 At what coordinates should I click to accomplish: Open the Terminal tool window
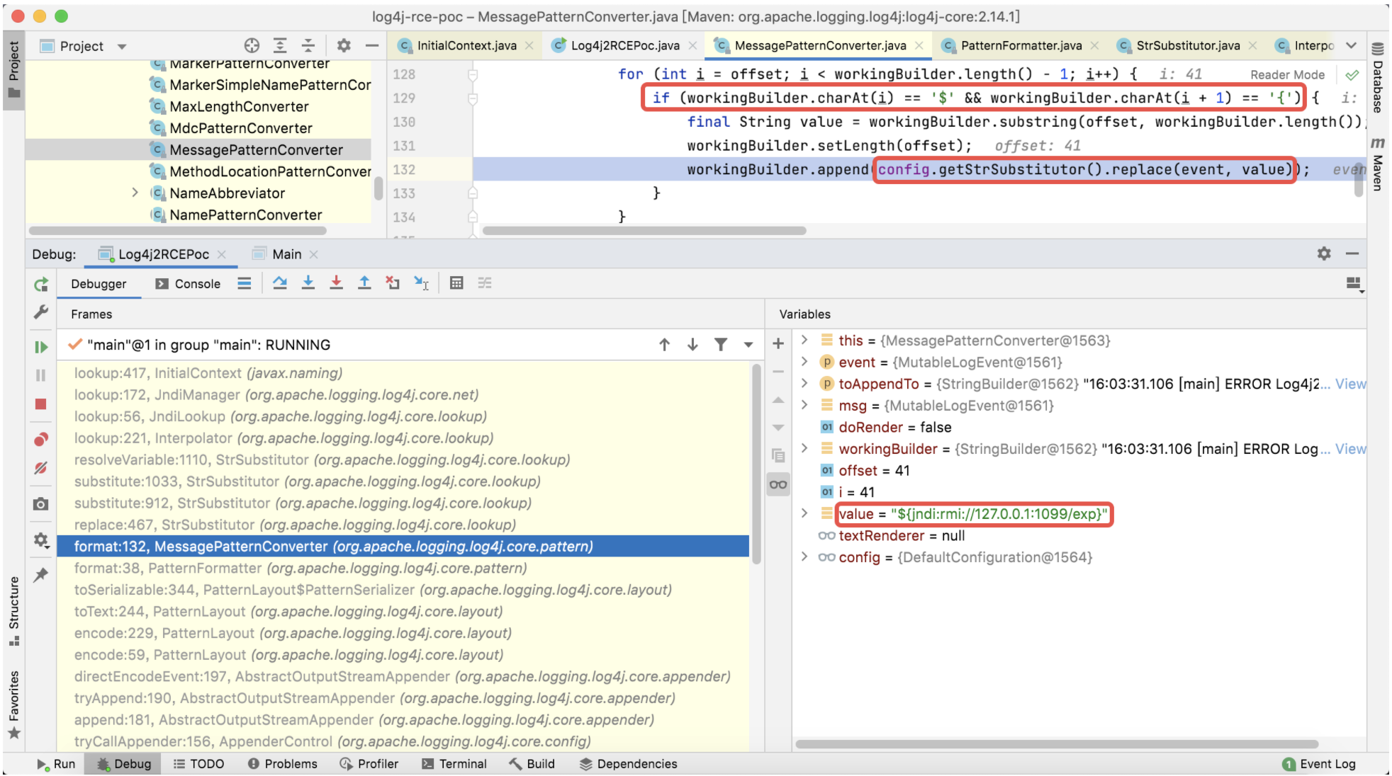pyautogui.click(x=454, y=764)
